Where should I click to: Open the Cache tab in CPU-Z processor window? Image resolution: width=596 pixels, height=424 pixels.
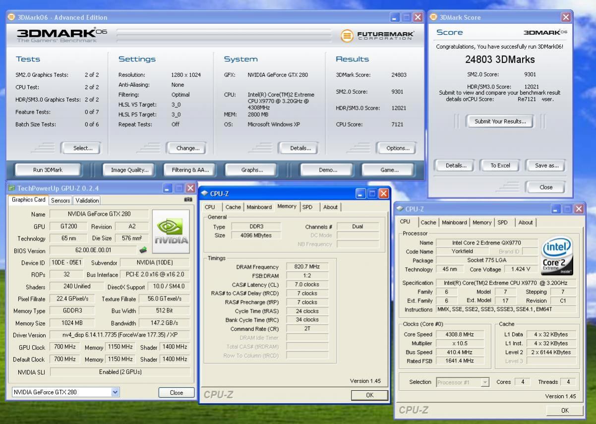click(428, 223)
